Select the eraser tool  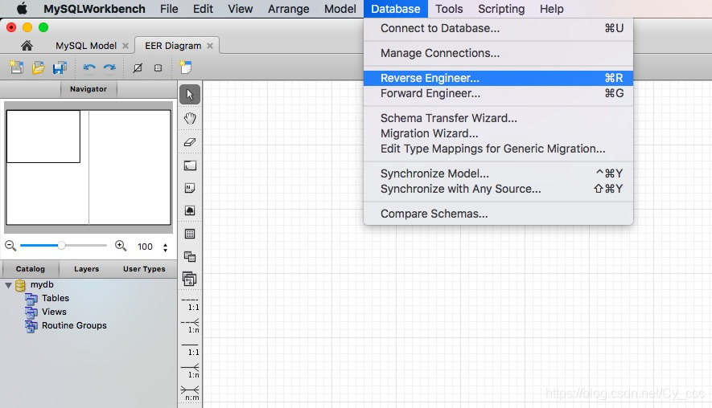pyautogui.click(x=190, y=142)
